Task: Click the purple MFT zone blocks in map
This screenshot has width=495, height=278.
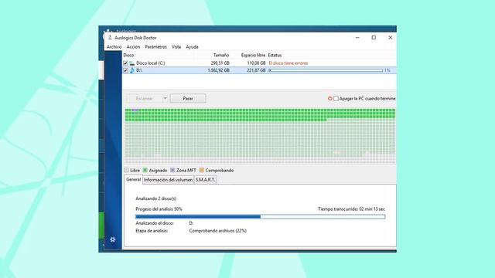Action: point(135,110)
